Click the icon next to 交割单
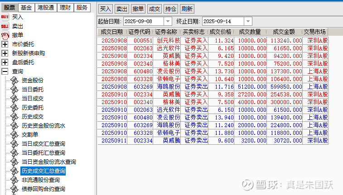Image resolution: width=343 pixels, height=195 pixels. pos(14,135)
